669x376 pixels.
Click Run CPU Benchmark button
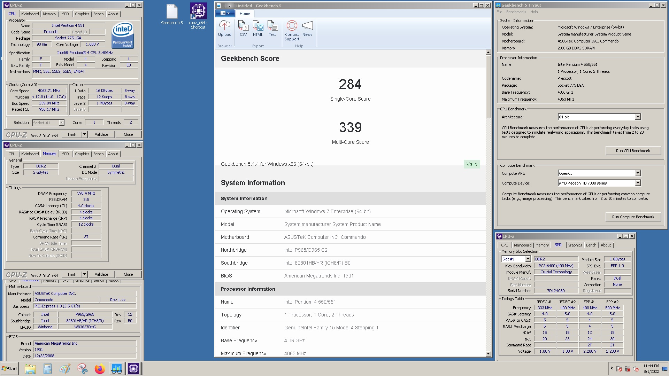coord(633,151)
